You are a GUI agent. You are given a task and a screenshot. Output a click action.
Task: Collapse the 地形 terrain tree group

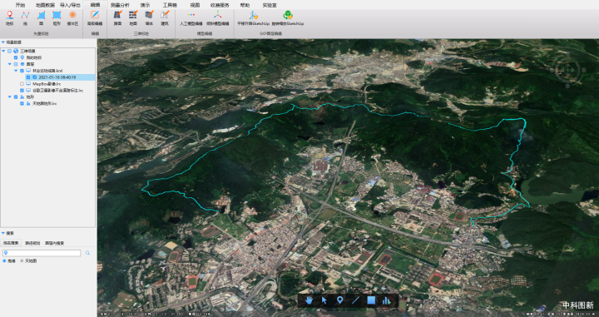coord(10,97)
